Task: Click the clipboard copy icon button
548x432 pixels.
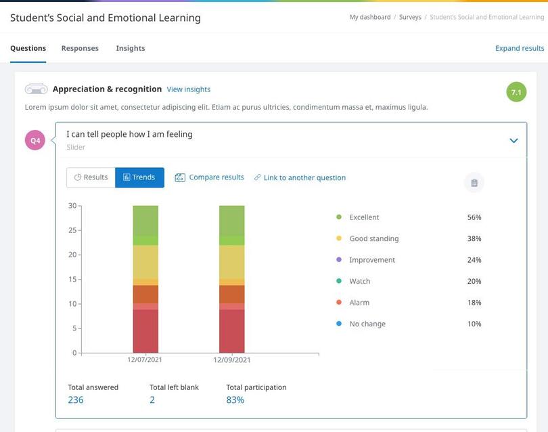Action: pyautogui.click(x=474, y=183)
